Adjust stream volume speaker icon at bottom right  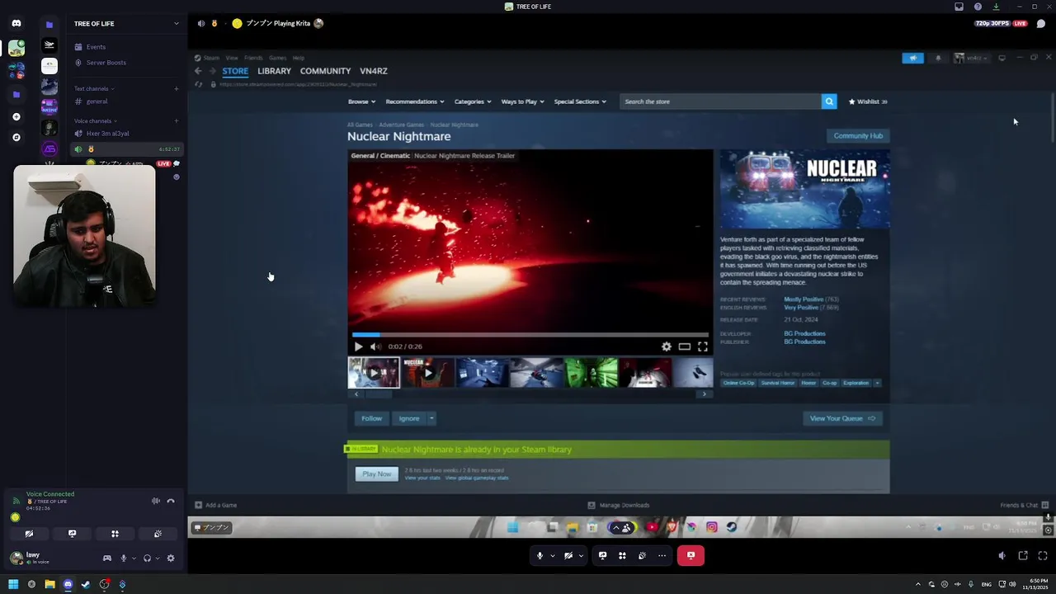[x=1002, y=556]
